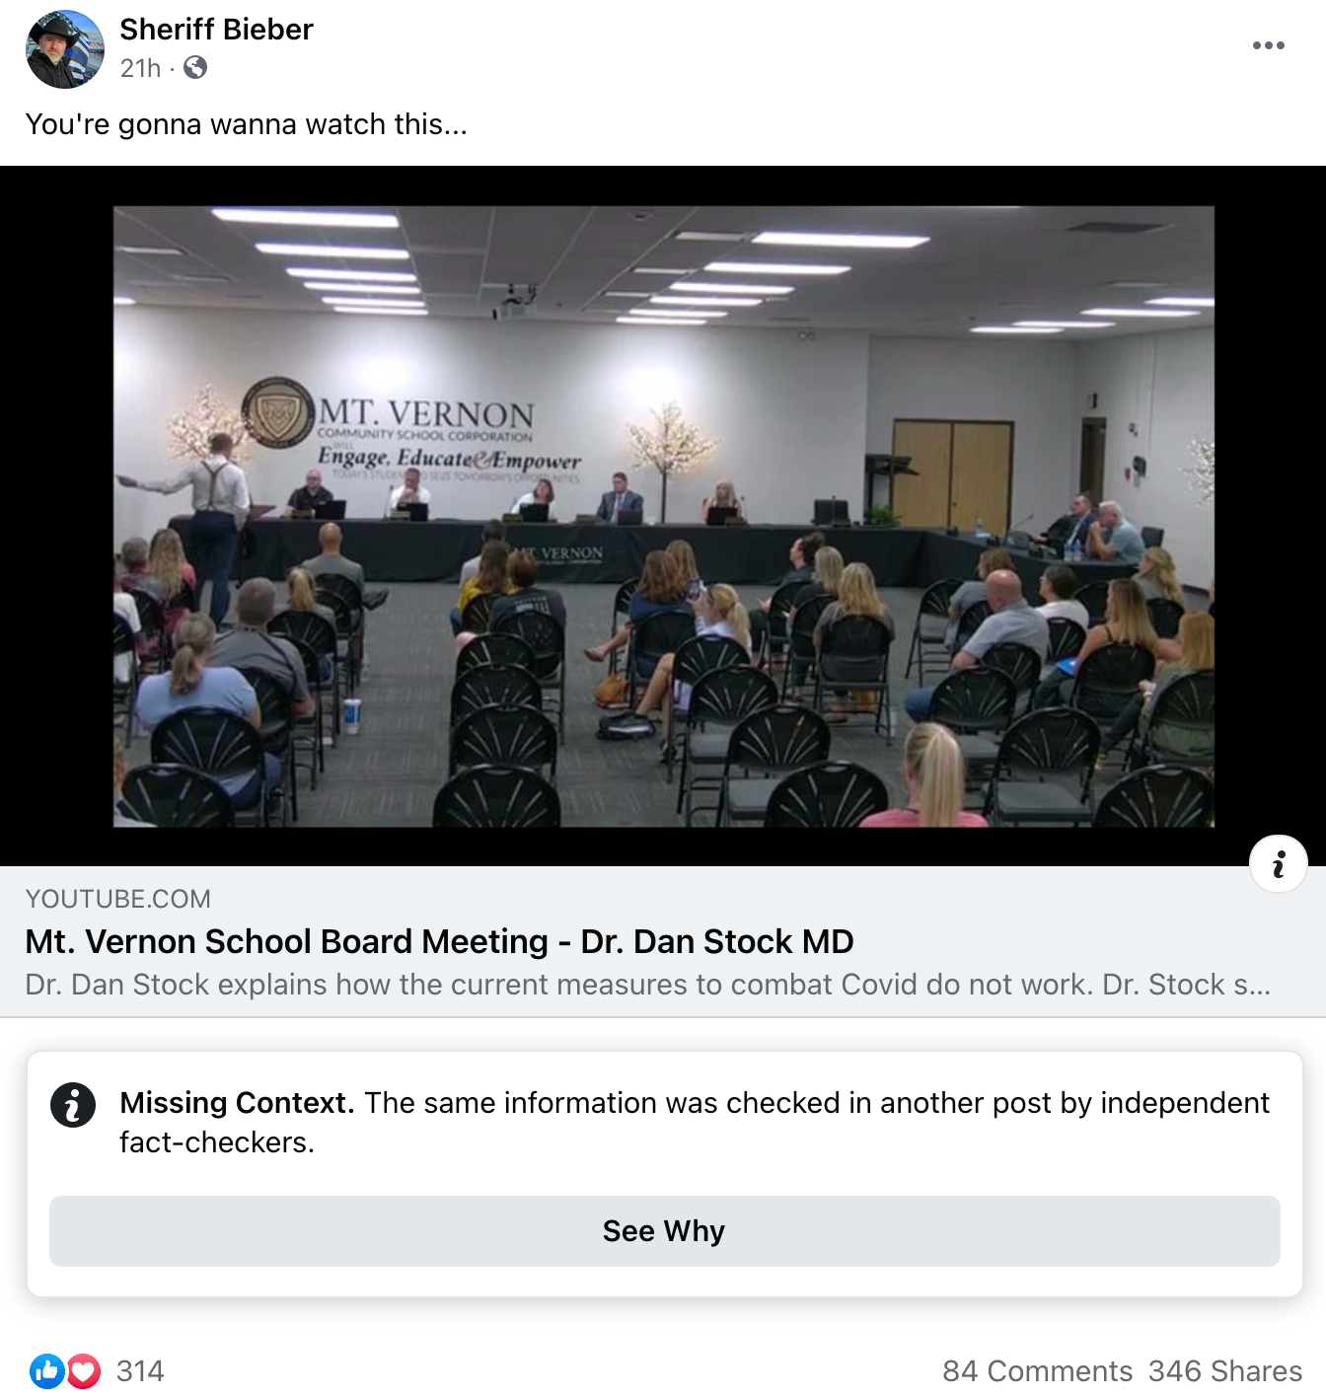View the 84 Comments
Viewport: 1326px width, 1397px height.
click(x=1037, y=1370)
